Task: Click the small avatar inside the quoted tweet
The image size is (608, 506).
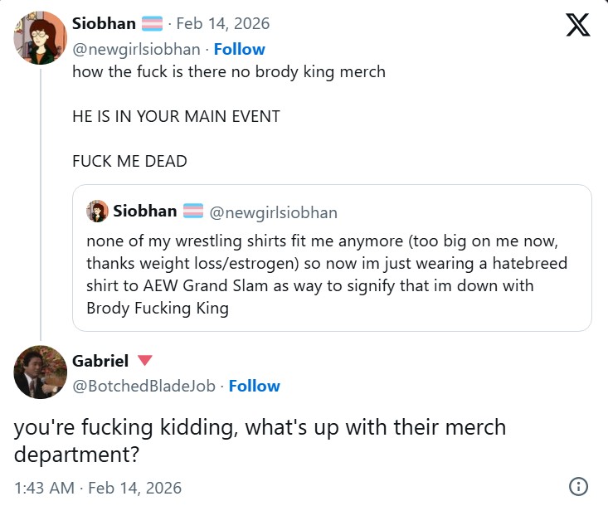Action: point(97,212)
